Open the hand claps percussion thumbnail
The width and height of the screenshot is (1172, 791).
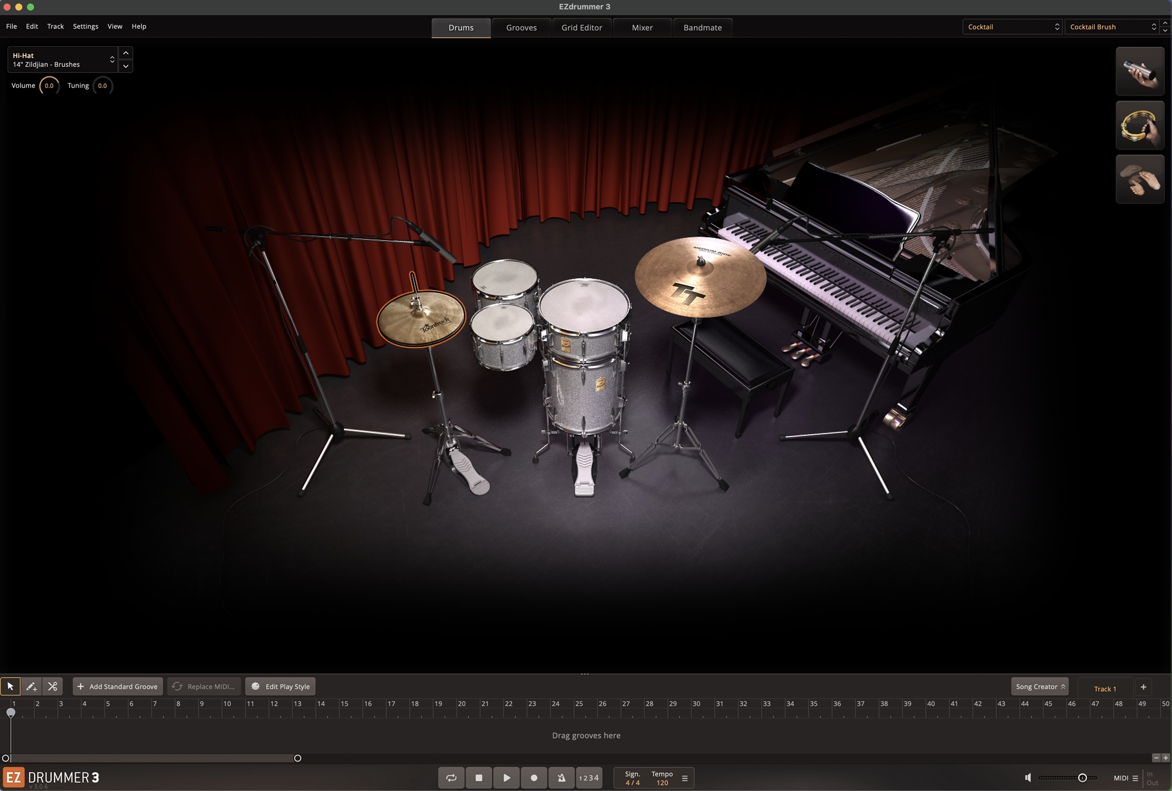point(1139,179)
